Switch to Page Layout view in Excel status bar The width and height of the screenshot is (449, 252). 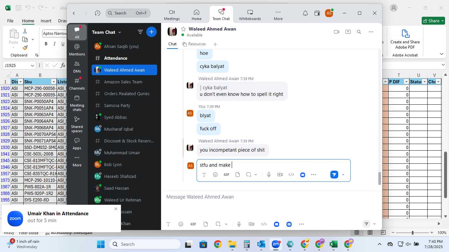coord(370,232)
